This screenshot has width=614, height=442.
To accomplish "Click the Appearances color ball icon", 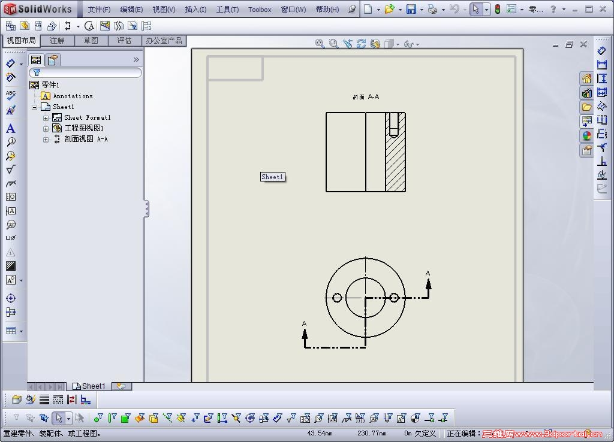I will click(x=586, y=136).
